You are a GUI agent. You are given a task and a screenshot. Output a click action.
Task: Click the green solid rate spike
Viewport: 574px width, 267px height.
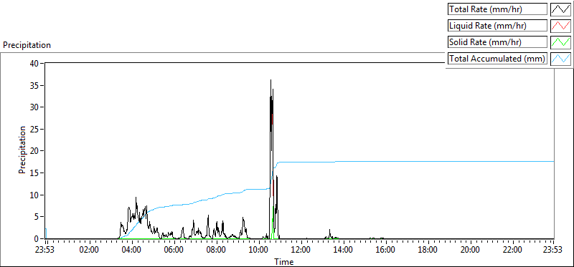pos(273,223)
